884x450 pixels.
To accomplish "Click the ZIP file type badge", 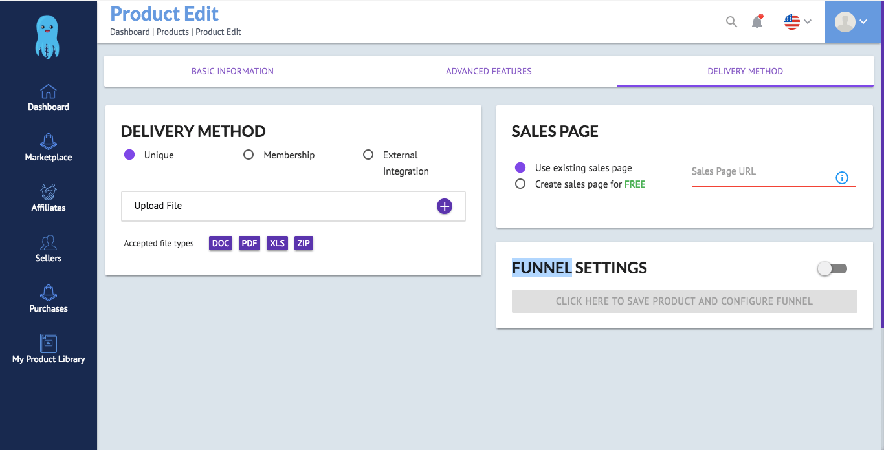I will click(x=304, y=243).
